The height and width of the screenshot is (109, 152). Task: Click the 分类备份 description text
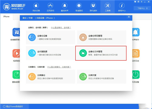(50, 78)
